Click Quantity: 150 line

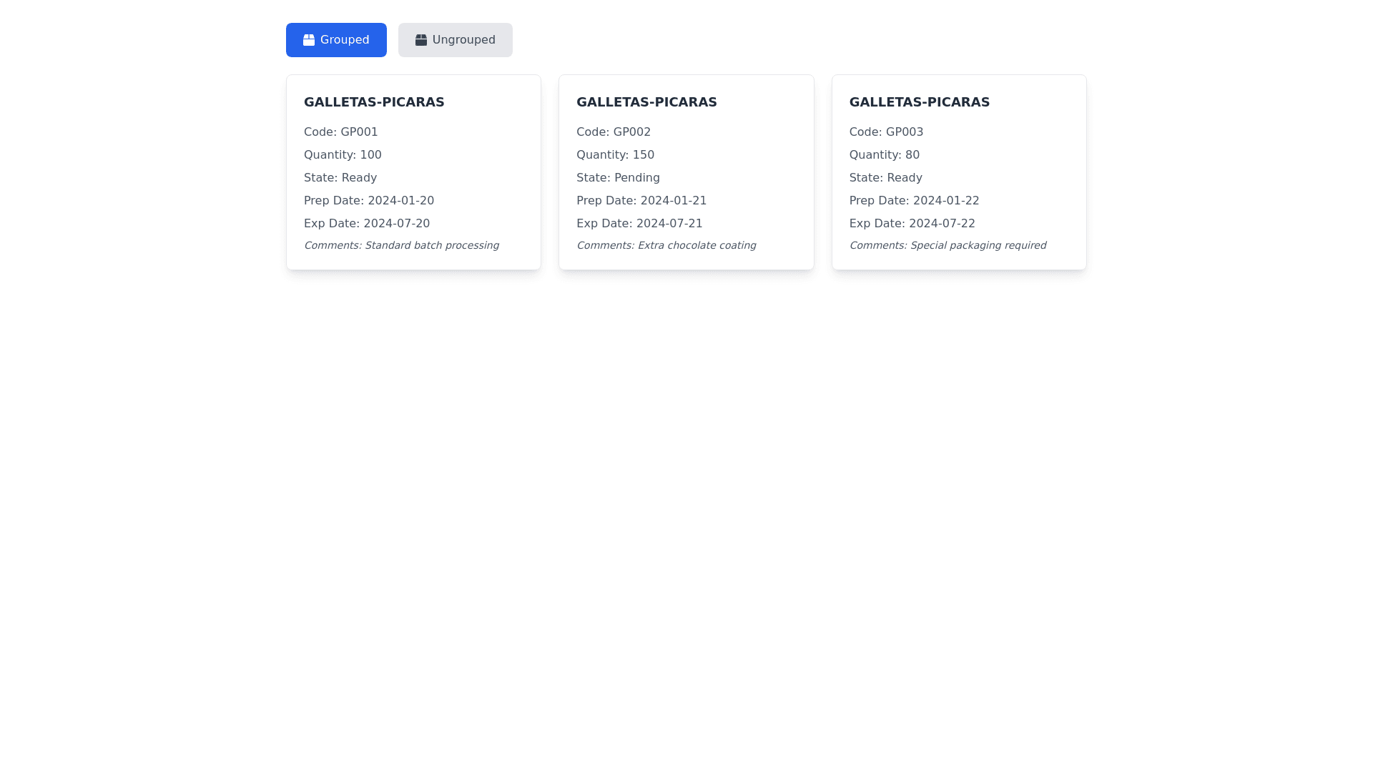coord(615,155)
